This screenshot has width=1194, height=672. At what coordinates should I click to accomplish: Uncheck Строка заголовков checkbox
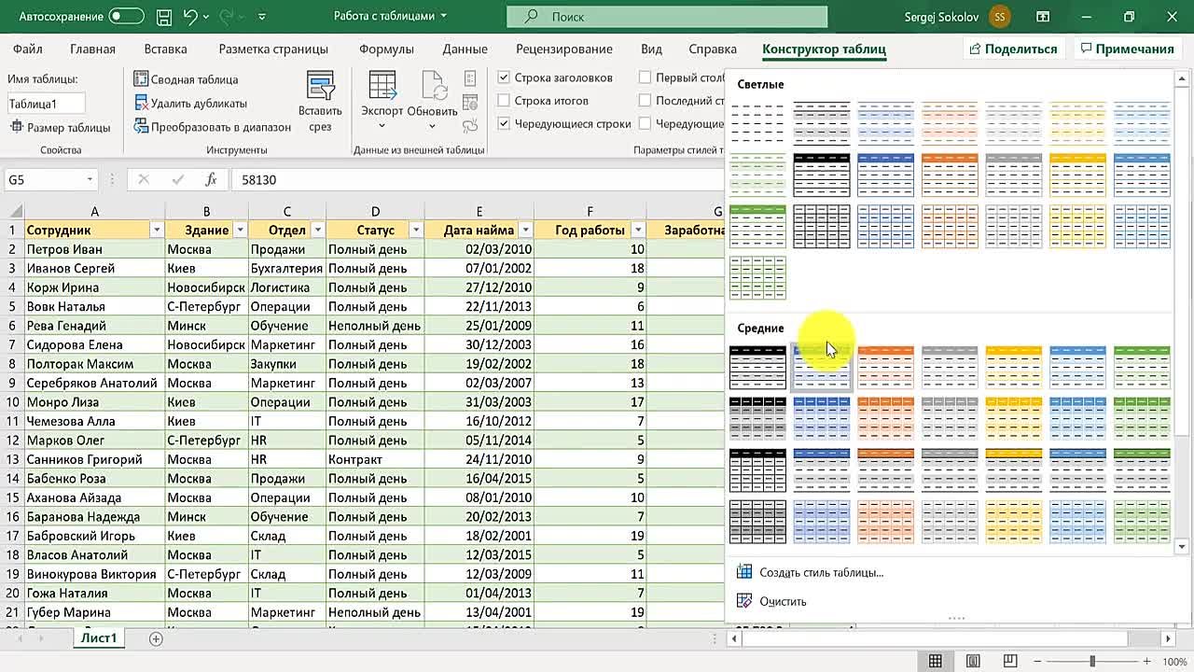(504, 77)
